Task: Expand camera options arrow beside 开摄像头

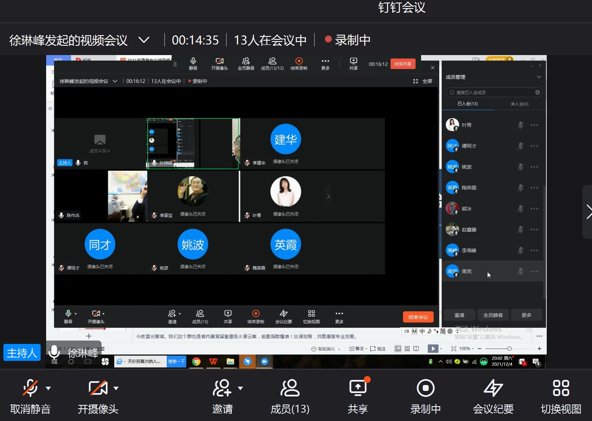Action: [x=116, y=388]
